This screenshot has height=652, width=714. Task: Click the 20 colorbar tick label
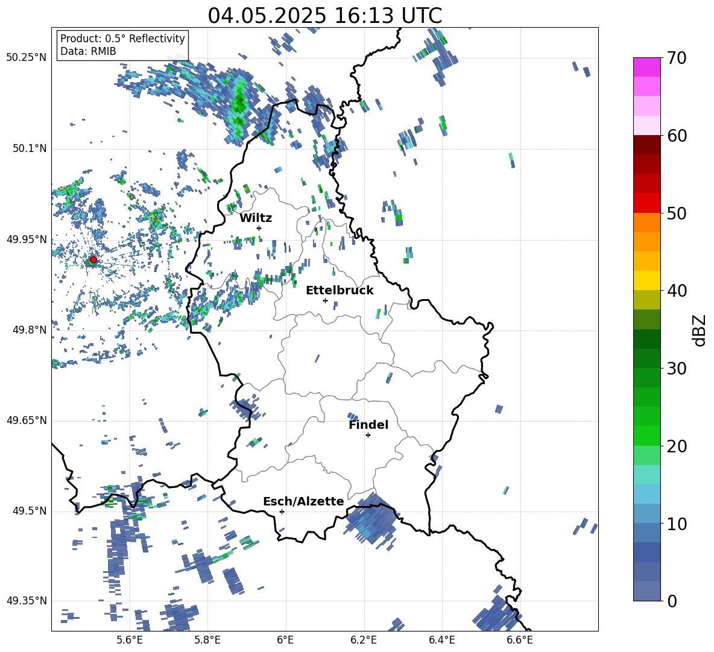(677, 446)
